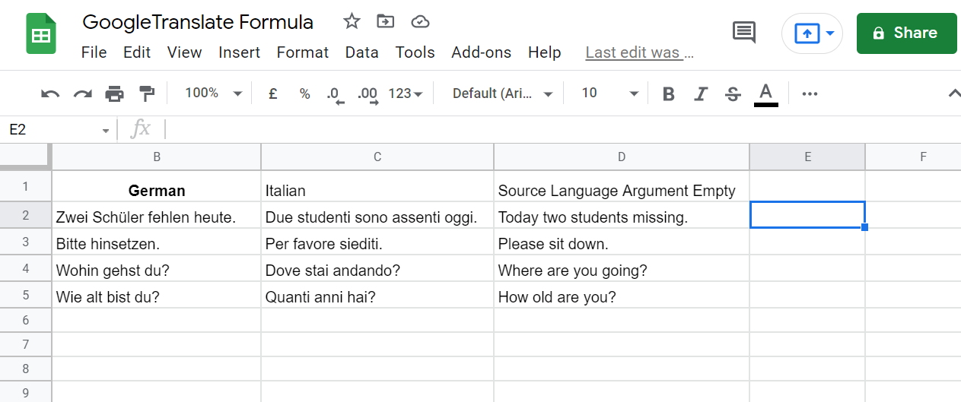Open the Last edit was link

[639, 52]
